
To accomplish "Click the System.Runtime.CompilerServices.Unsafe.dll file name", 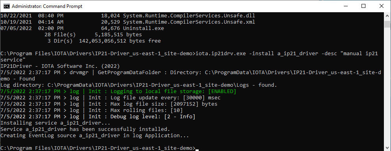I will (189, 15).
